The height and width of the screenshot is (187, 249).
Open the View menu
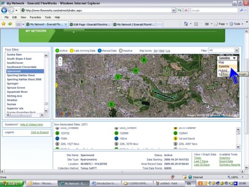pyautogui.click(x=23, y=17)
